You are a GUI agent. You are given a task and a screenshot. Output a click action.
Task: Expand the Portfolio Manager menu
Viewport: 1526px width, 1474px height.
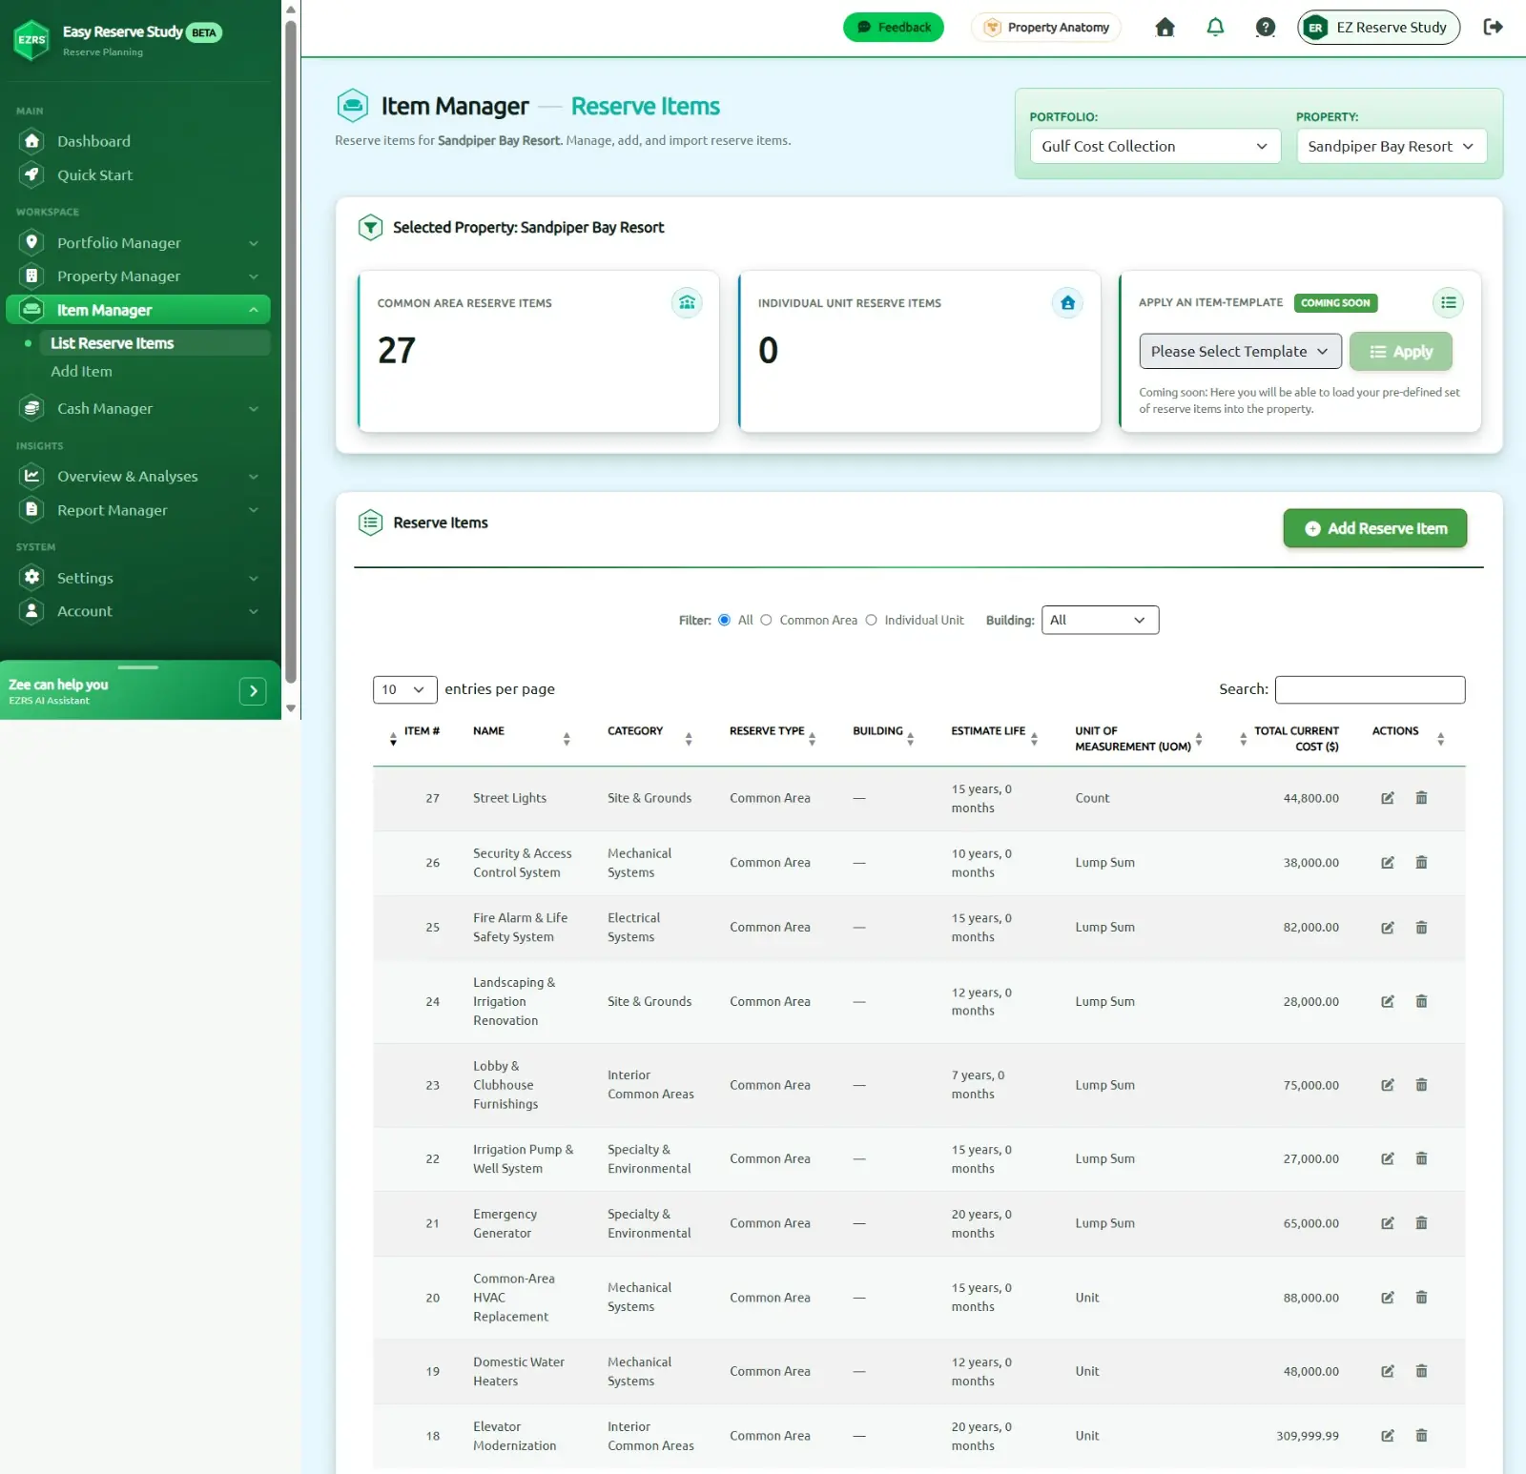[138, 243]
